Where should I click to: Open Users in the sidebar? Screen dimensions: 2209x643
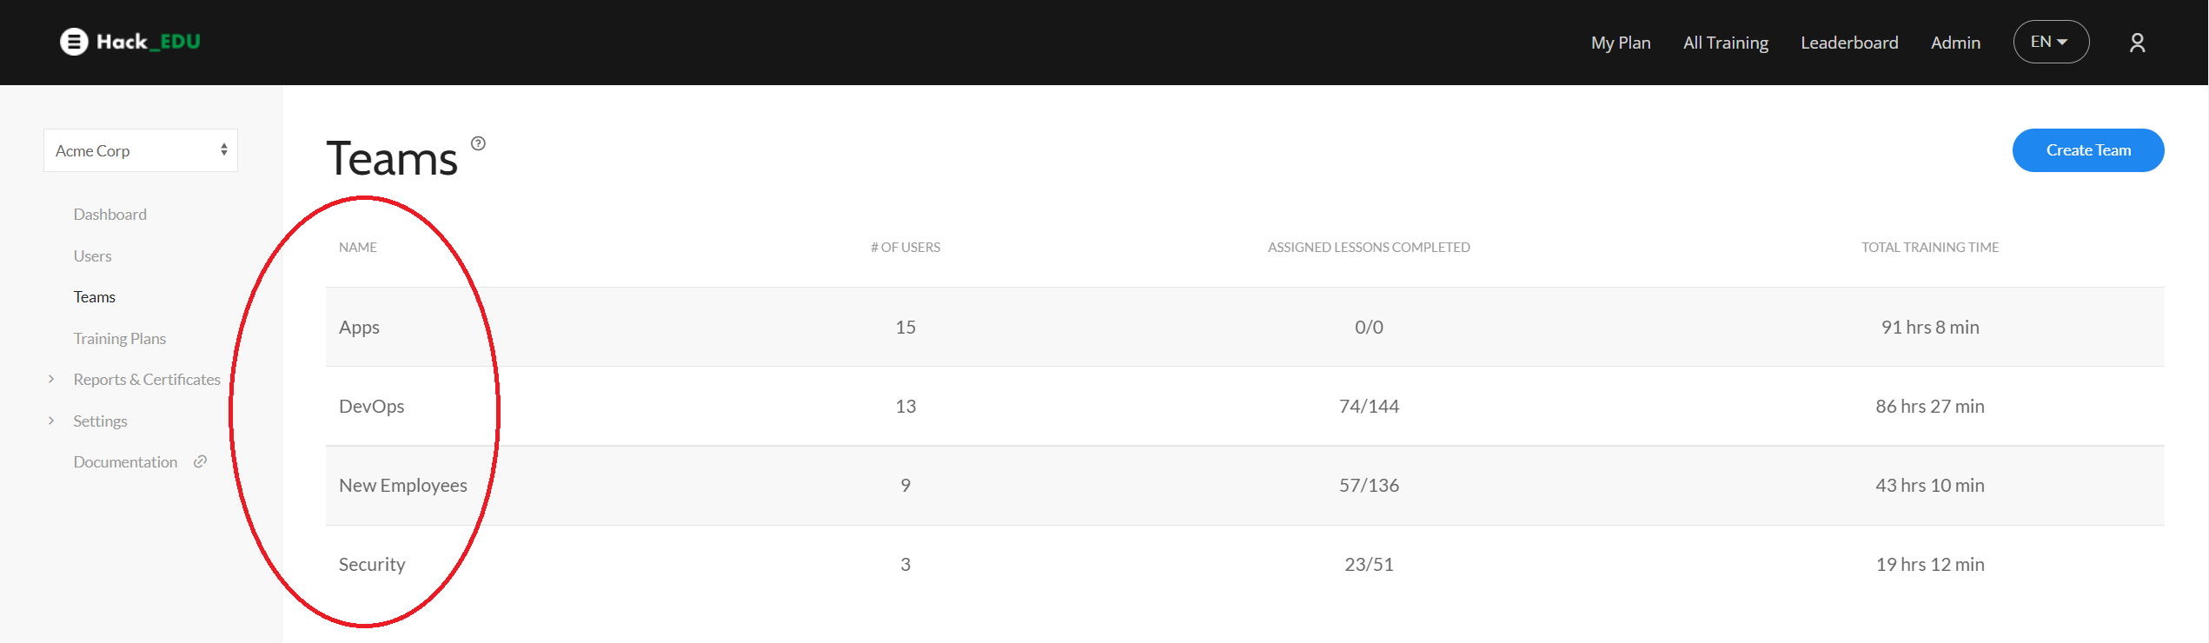[92, 255]
